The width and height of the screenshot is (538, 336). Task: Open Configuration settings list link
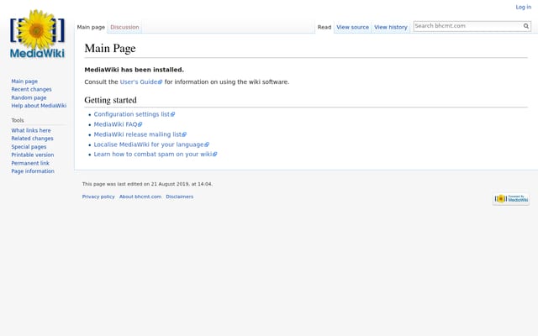click(134, 114)
